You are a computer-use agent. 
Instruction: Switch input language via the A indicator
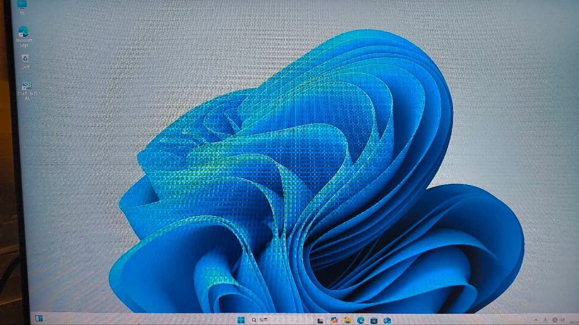(x=546, y=320)
